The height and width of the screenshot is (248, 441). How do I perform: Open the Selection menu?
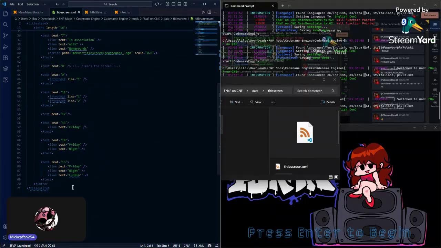click(33, 4)
